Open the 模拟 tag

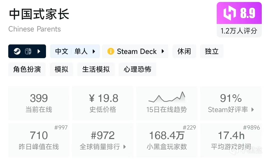[x=61, y=69]
